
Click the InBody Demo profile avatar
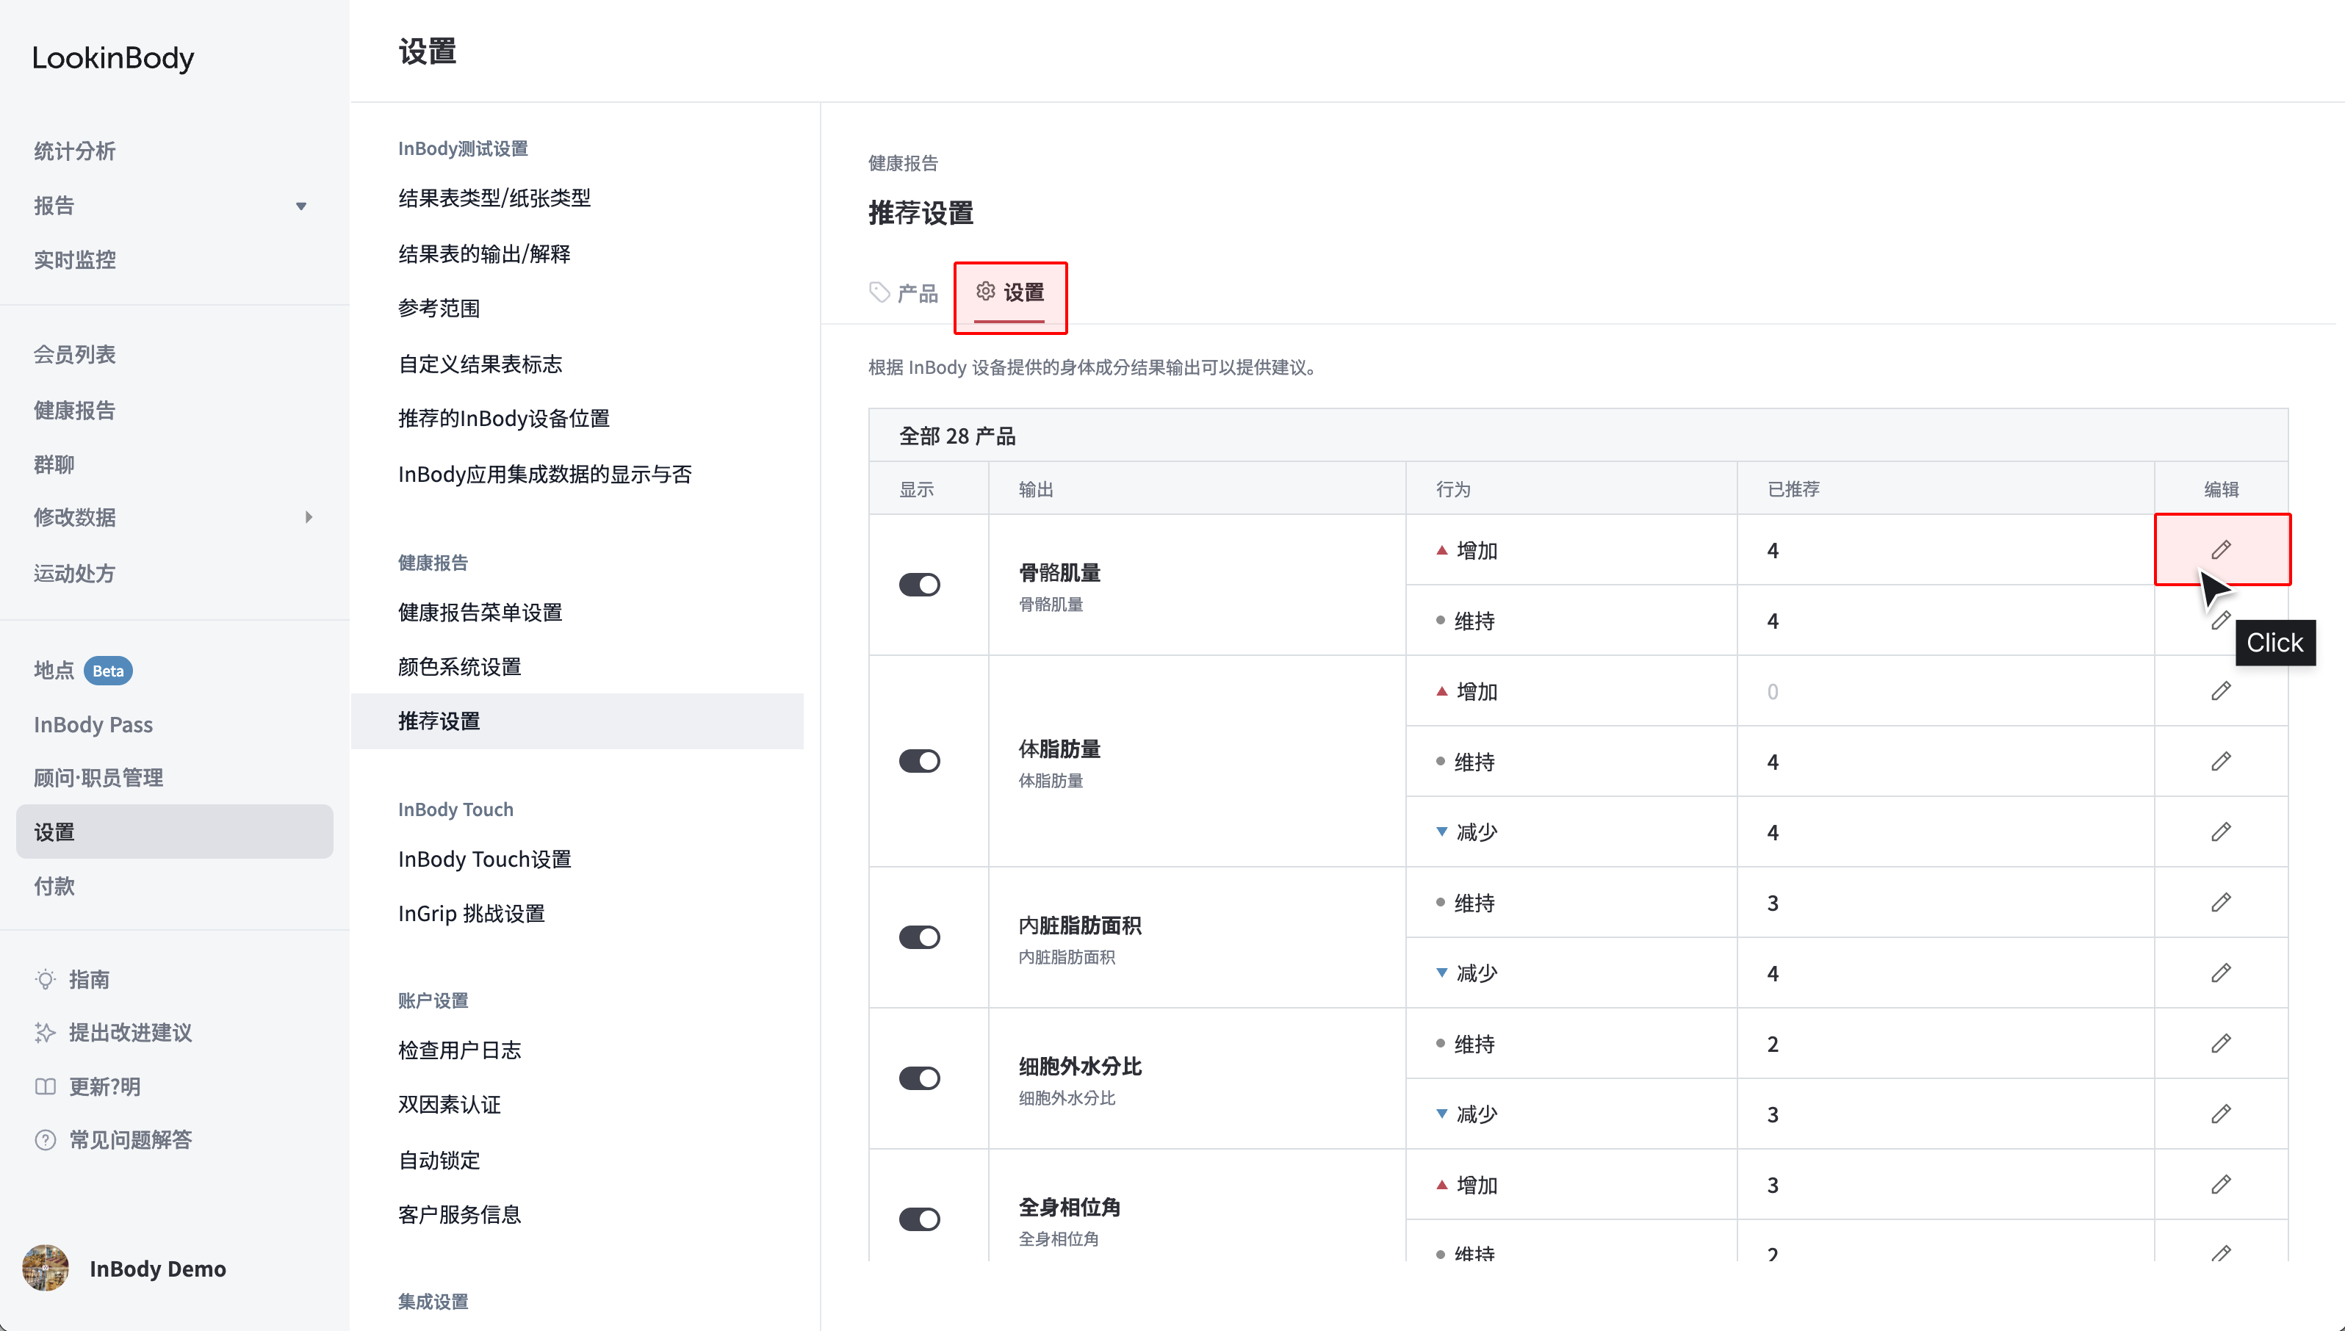coord(46,1268)
